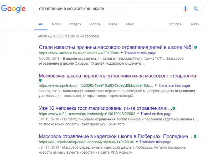Screen dimensions: 207x159
Task: Open result Массовое отравление в кадетской школе
Action: click(116, 136)
